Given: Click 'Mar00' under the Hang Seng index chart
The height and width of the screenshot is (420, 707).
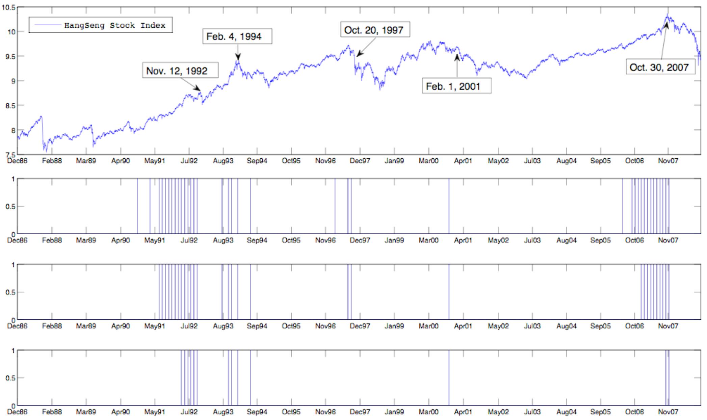Looking at the screenshot, I should tap(428, 161).
